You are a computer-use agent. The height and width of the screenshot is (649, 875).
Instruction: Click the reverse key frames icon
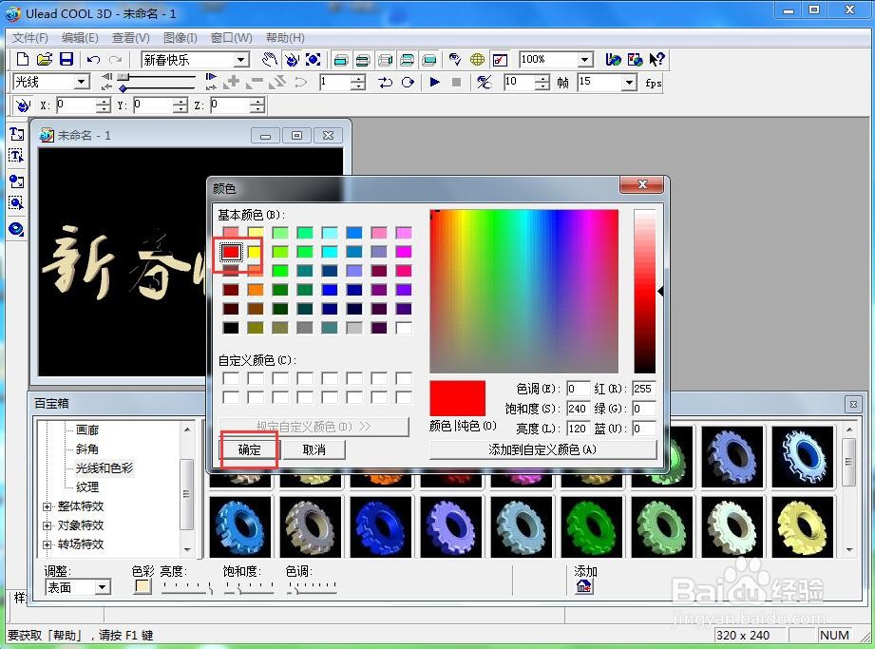coord(277,82)
